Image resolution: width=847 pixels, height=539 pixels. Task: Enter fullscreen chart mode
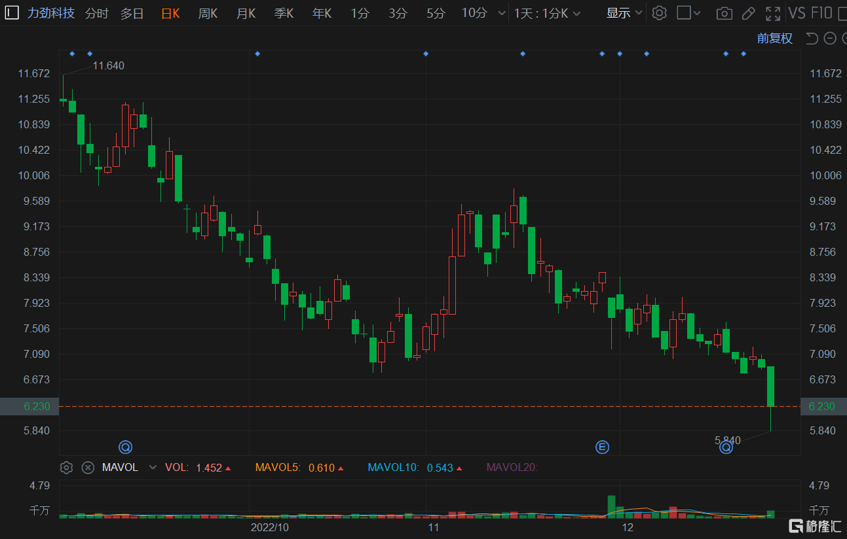pos(773,13)
